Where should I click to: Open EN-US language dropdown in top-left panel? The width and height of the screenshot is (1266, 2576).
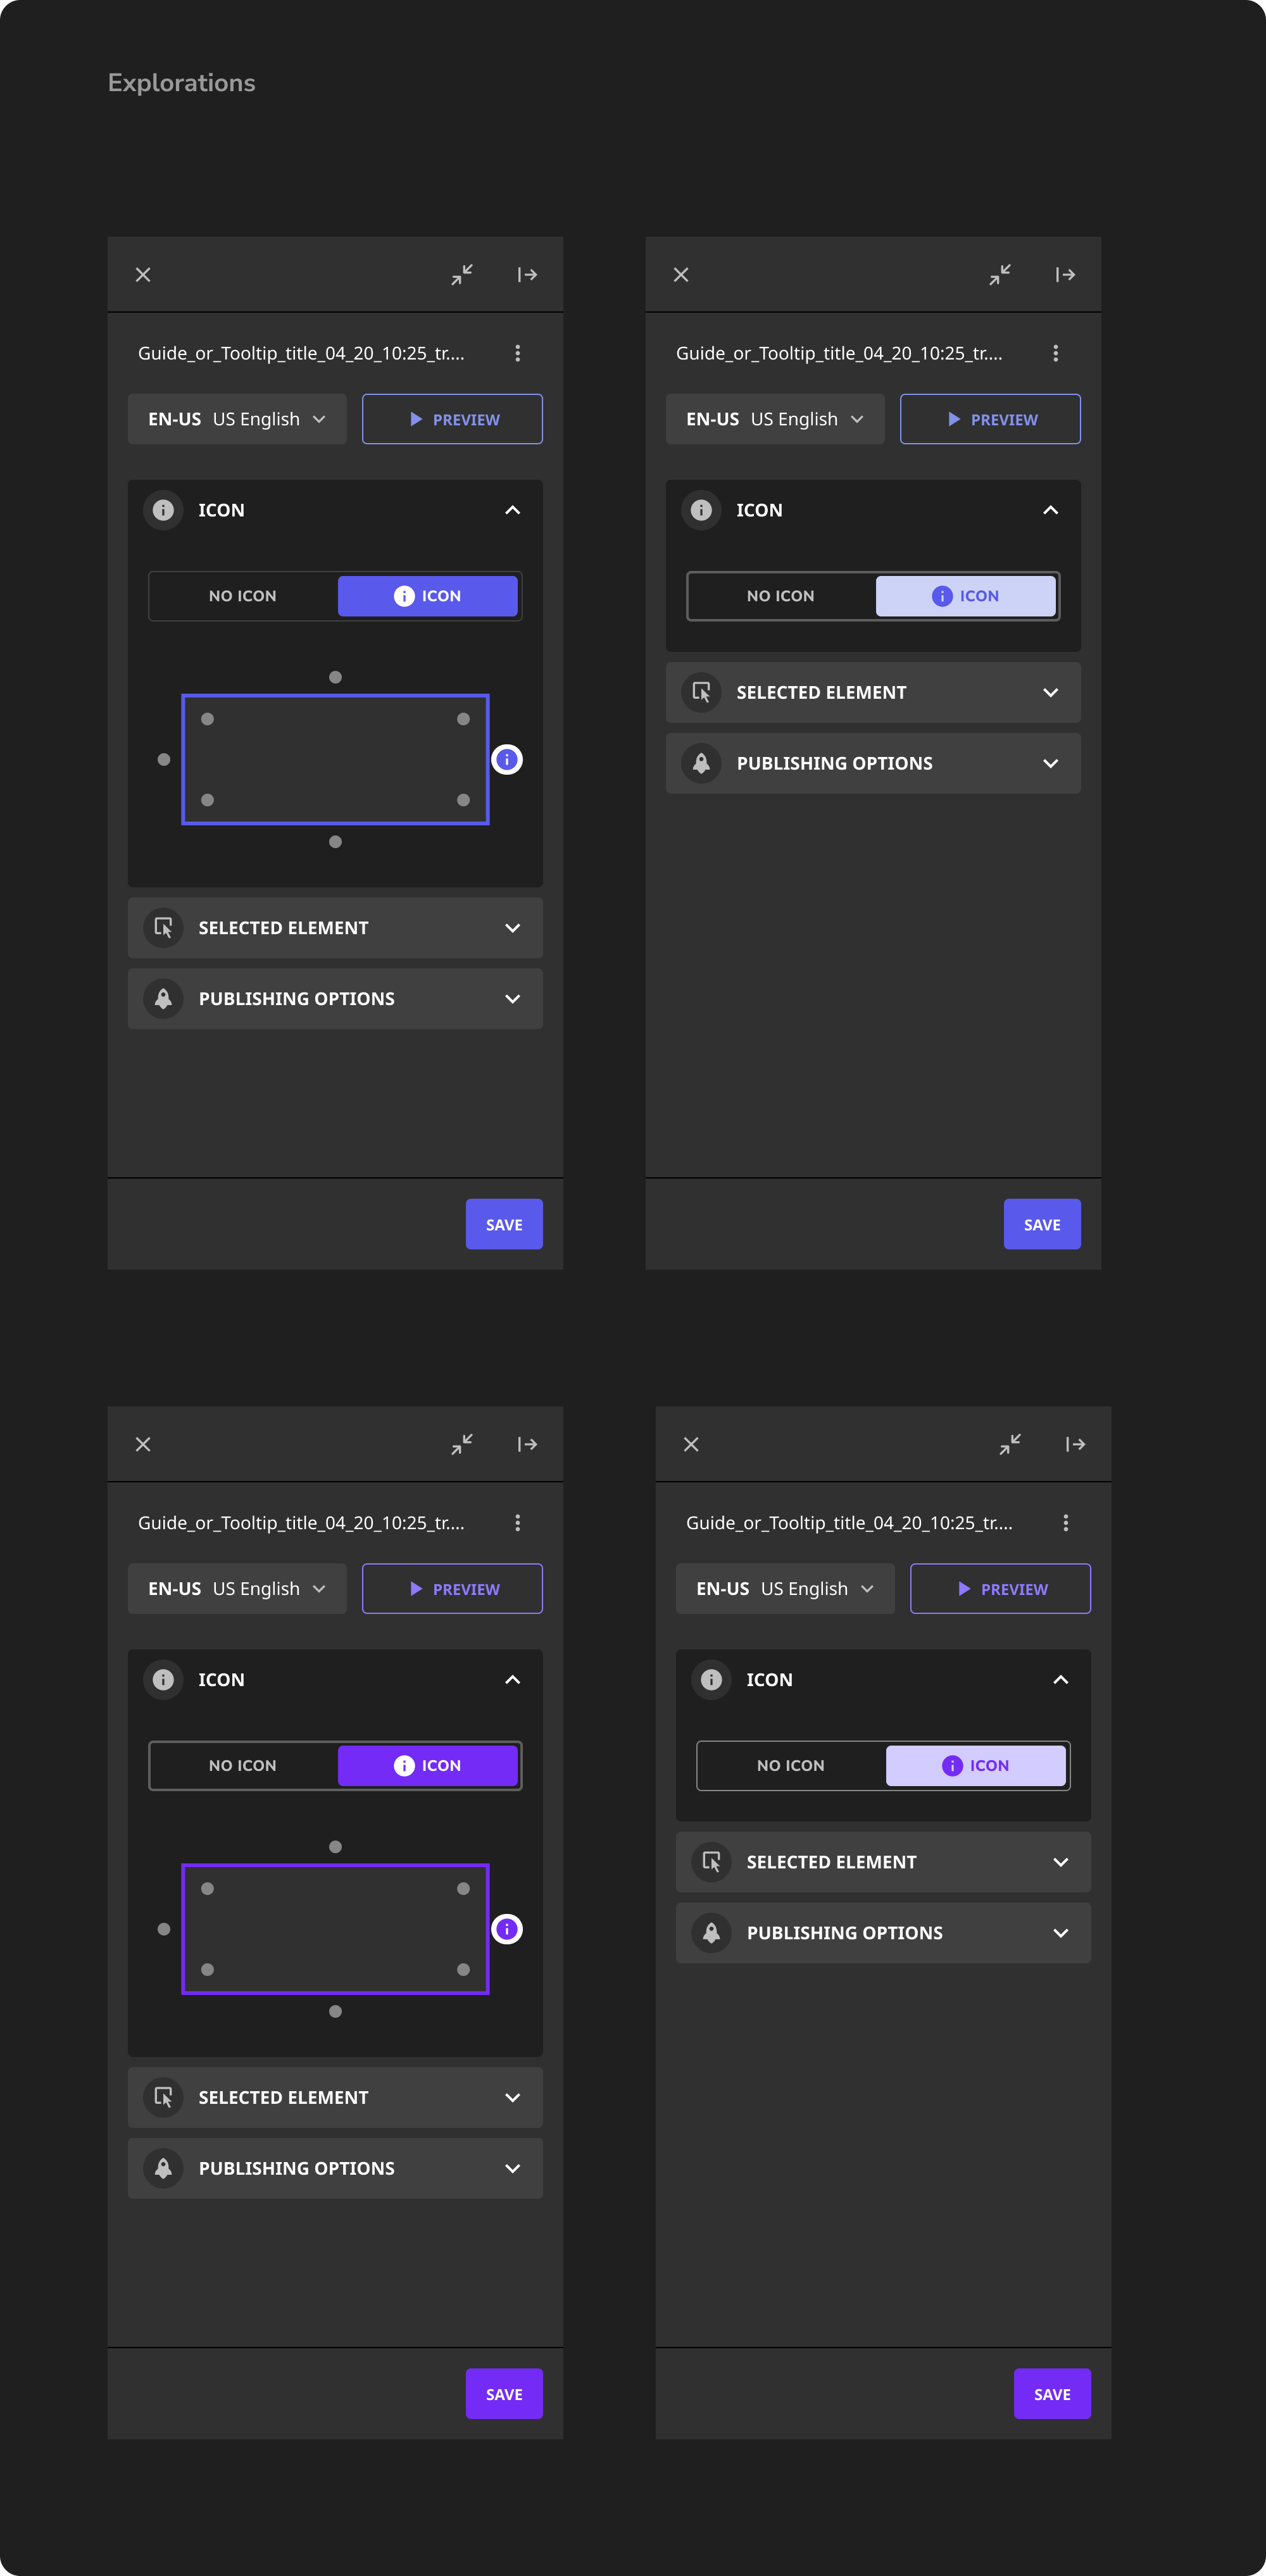point(237,419)
